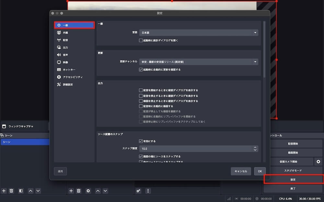The width and height of the screenshot is (324, 202).
Task: Open virtual camera settings gear icon
Action: (x=318, y=162)
